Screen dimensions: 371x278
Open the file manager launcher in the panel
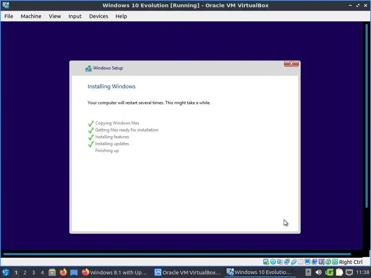(52, 272)
